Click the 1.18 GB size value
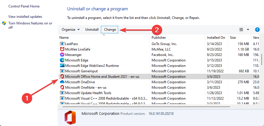 pyautogui.click(x=243, y=49)
